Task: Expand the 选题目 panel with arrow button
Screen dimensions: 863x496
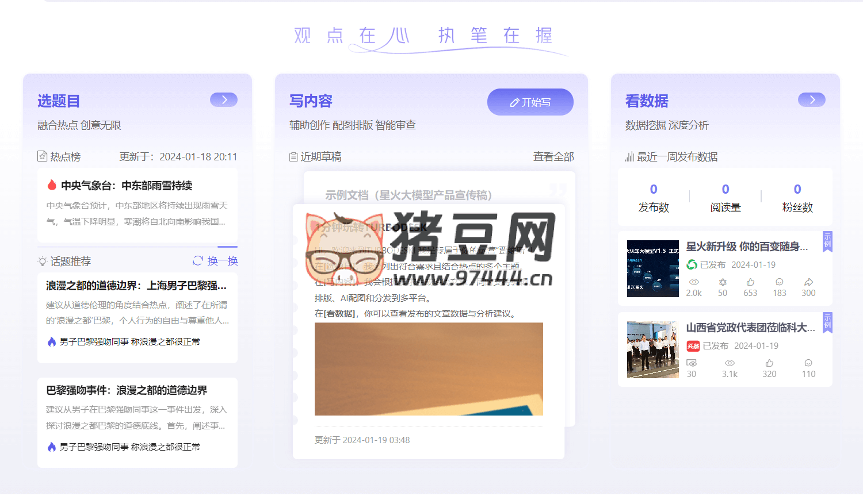Action: (x=224, y=100)
